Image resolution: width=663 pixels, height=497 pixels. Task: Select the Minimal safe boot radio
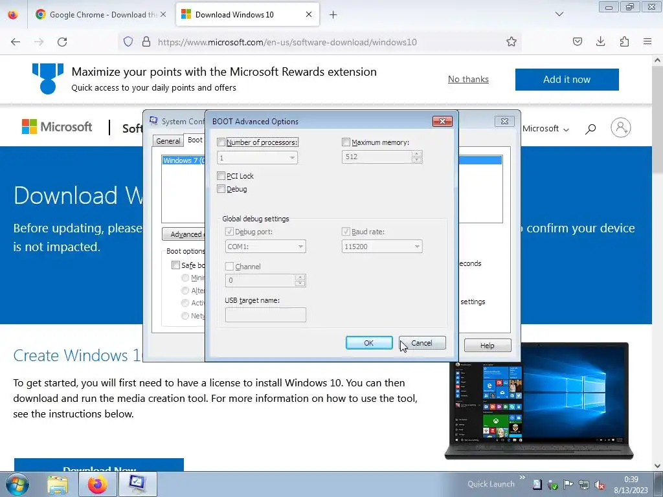[x=185, y=278]
